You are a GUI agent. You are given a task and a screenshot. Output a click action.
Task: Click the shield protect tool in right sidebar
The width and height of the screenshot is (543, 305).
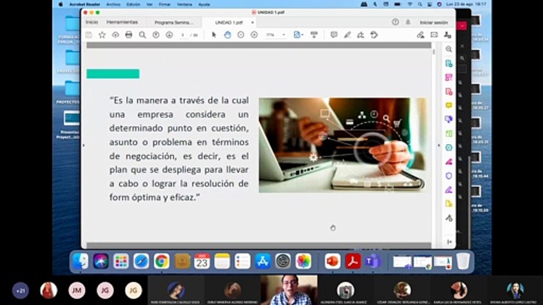tap(448, 175)
